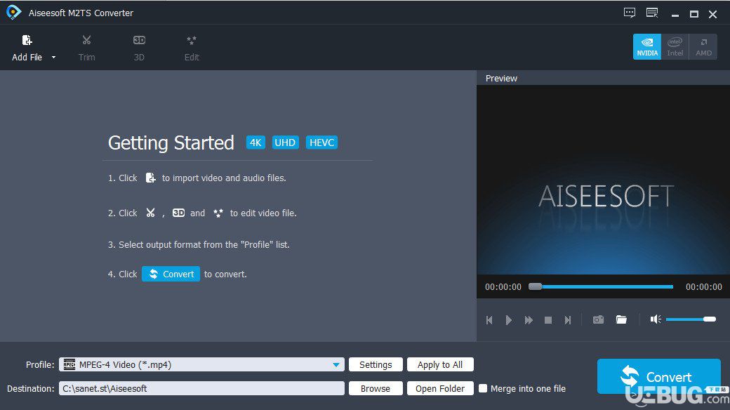Expand the Add File dropdown arrow
Screen dimensions: 730x410
point(53,58)
